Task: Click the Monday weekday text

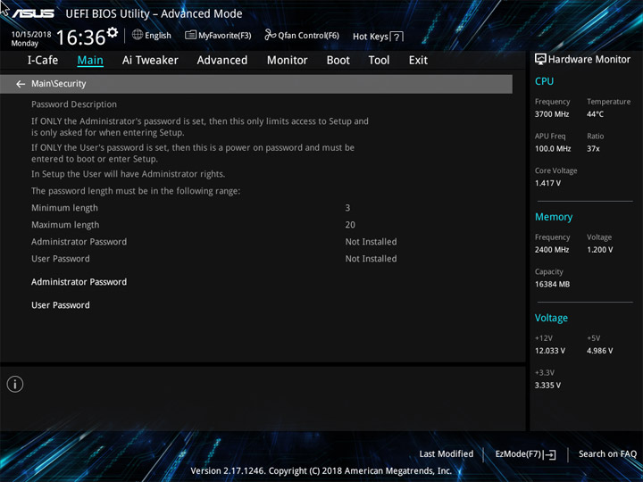Action: (25, 44)
